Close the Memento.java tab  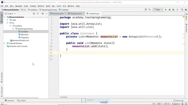pyautogui.click(x=65, y=14)
